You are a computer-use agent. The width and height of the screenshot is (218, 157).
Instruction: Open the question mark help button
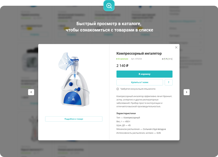click(169, 82)
